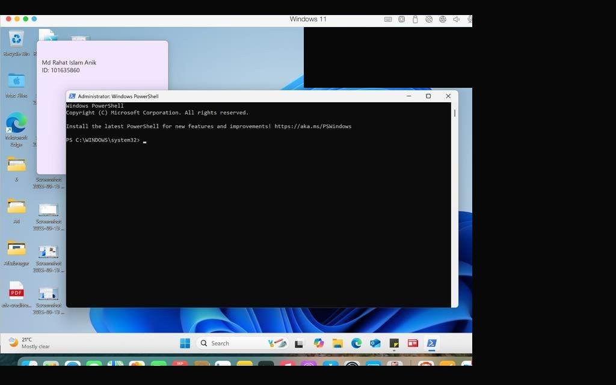Screen dimensions: 616x385
Task: Open File Explorer from the taskbar
Action: 337,343
